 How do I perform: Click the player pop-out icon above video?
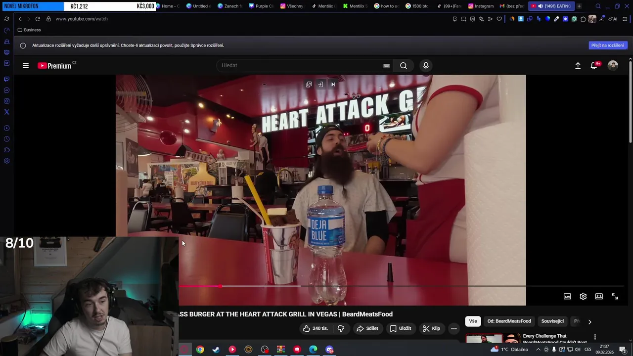click(x=309, y=85)
